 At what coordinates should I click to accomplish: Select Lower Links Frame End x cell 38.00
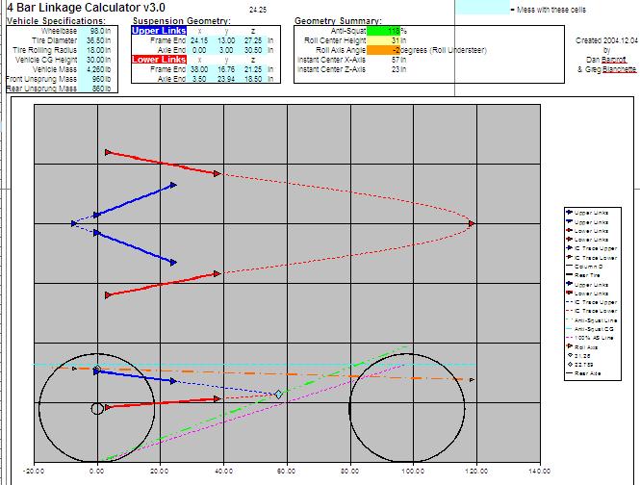199,69
